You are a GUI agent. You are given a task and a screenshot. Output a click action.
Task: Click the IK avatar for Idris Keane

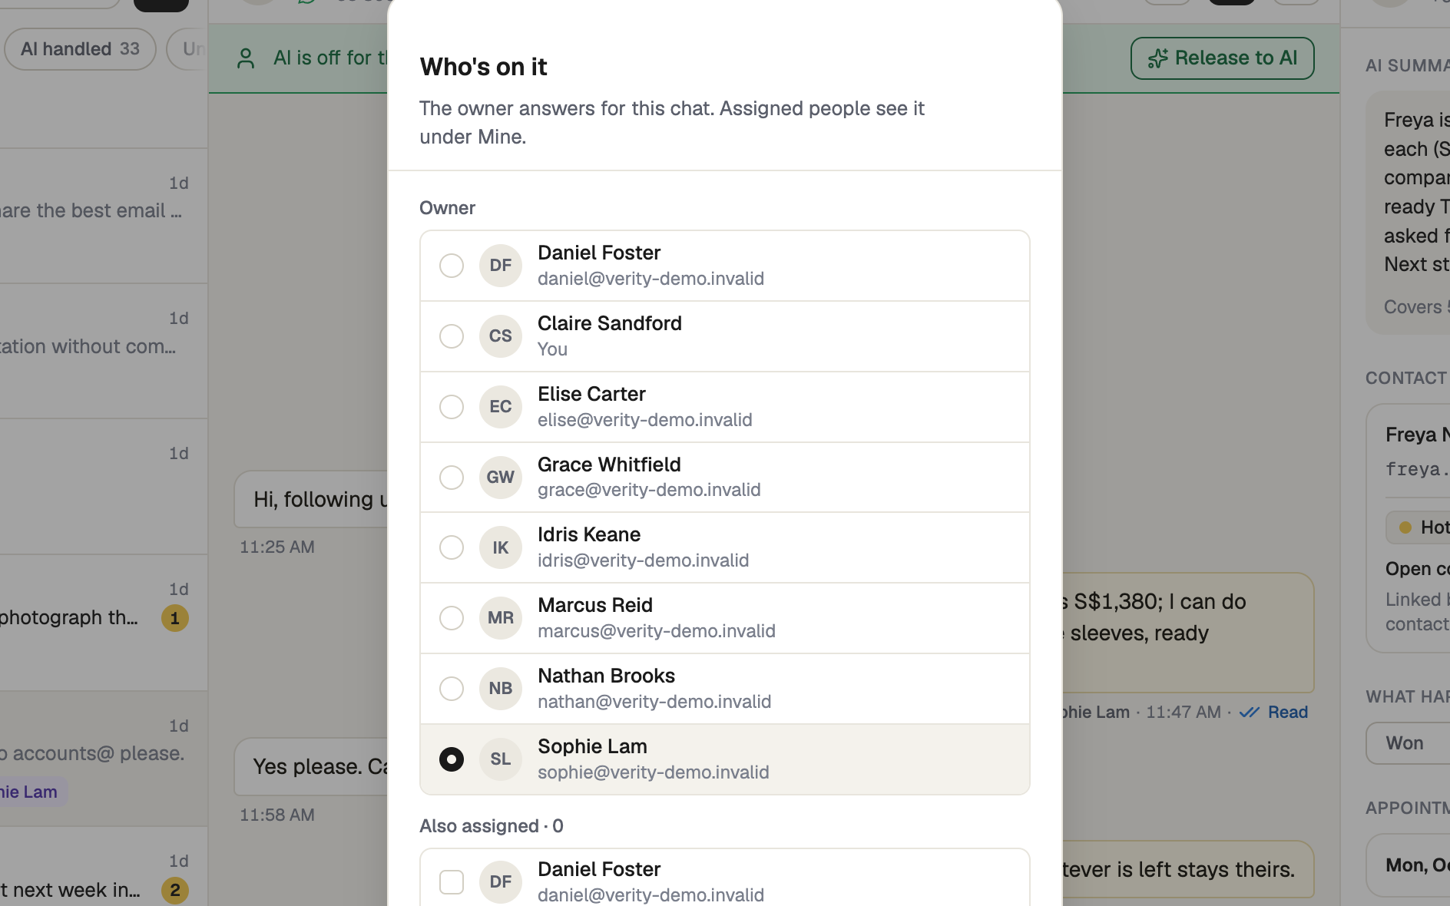501,547
